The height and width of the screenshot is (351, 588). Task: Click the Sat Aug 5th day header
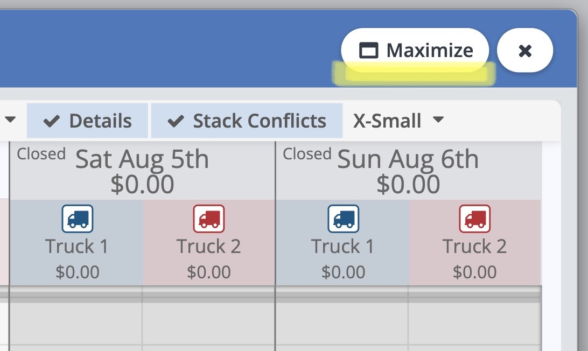[x=142, y=159]
